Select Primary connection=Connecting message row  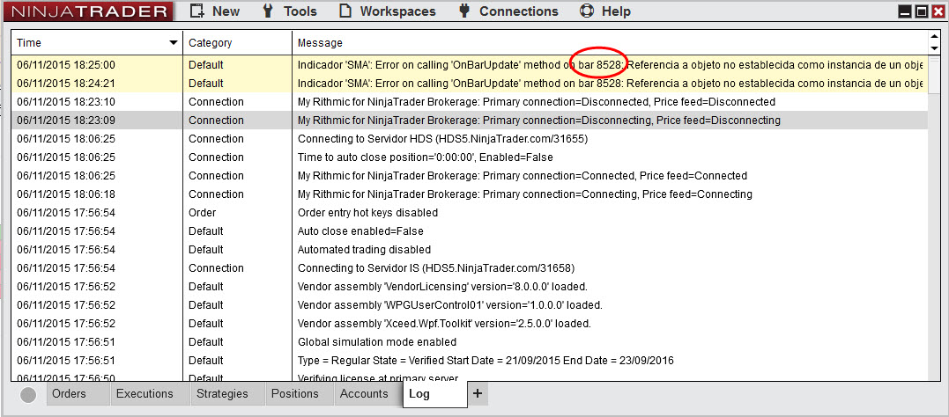coord(470,194)
